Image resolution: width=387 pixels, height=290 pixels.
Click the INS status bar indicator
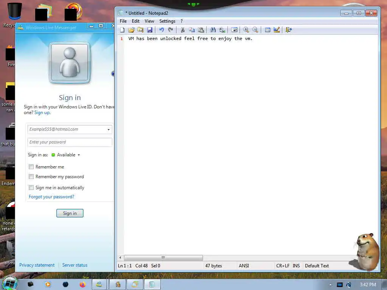click(x=296, y=266)
